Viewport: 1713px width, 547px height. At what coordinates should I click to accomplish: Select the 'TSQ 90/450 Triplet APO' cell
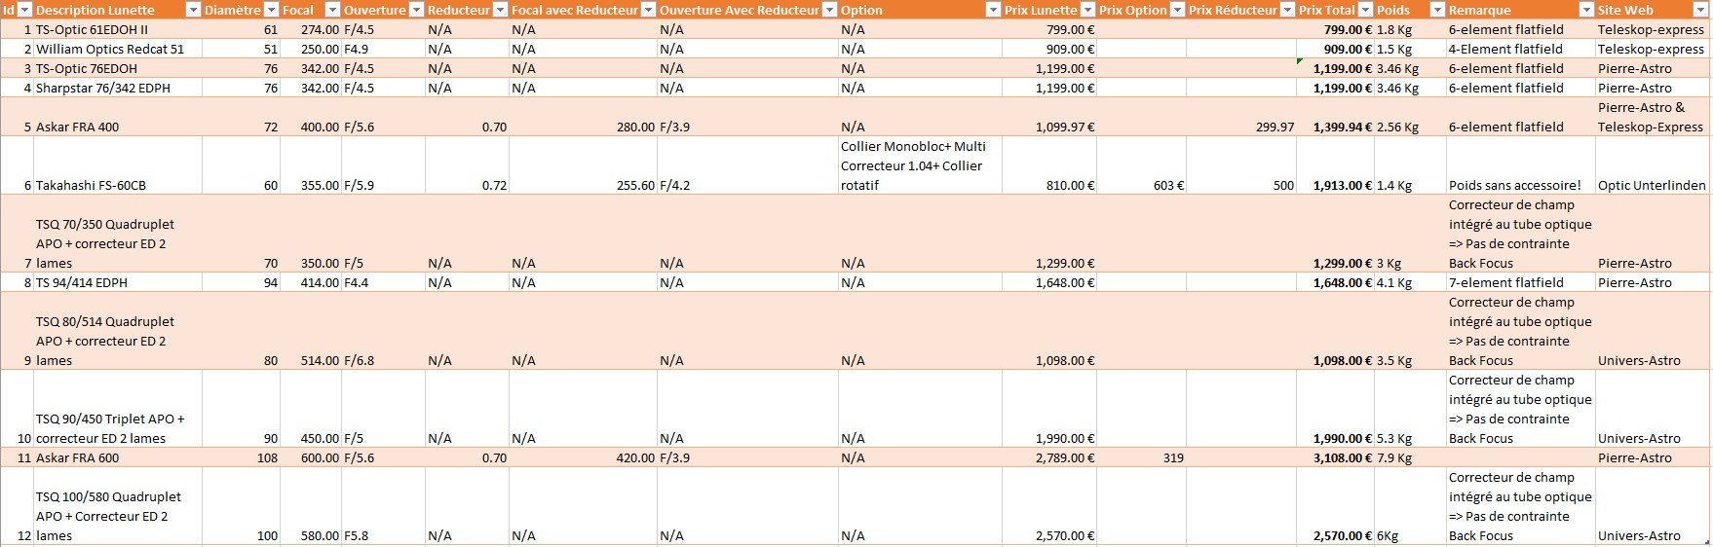pyautogui.click(x=118, y=409)
